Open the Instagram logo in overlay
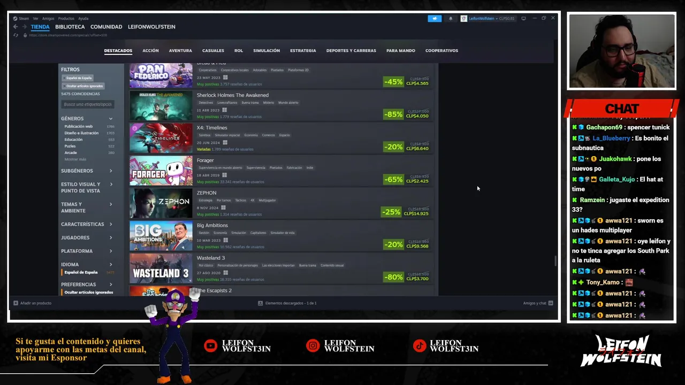The image size is (685, 385). click(313, 346)
